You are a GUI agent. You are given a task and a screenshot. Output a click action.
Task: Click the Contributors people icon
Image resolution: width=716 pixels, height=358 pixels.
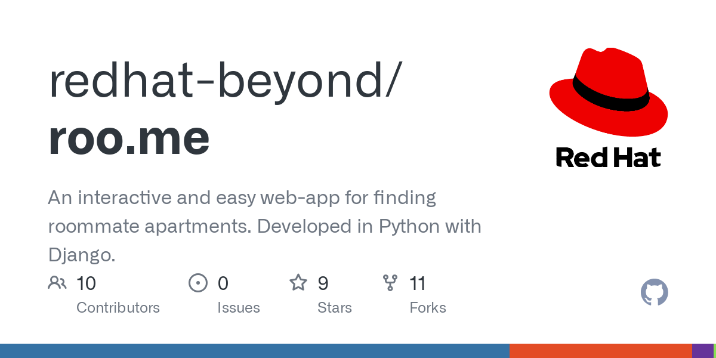[57, 283]
